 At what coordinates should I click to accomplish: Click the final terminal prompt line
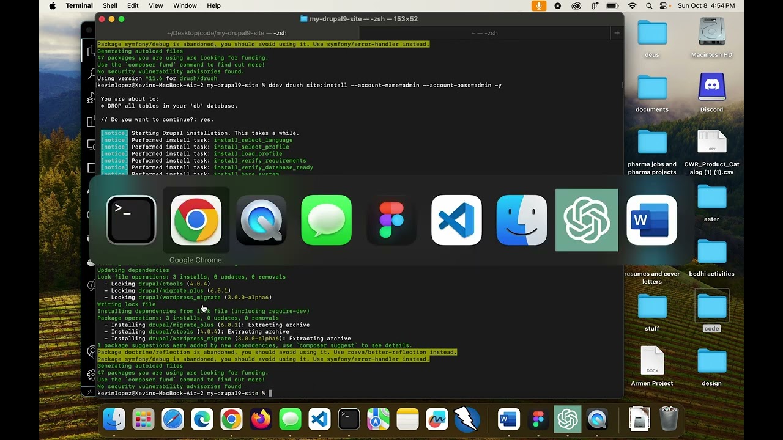pos(185,393)
